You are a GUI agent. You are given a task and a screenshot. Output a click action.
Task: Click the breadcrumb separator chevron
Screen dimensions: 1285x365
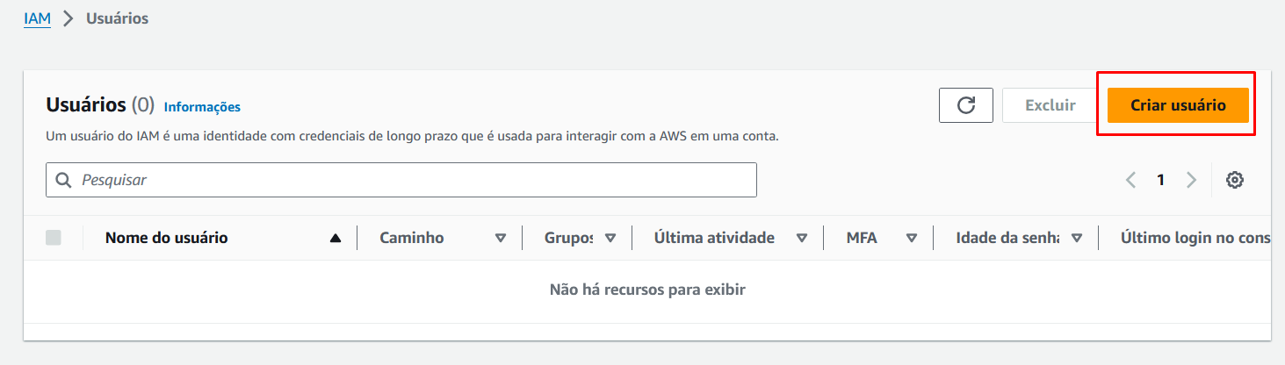69,18
